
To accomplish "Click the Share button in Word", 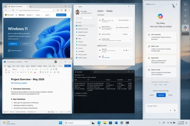I will click(68, 66).
